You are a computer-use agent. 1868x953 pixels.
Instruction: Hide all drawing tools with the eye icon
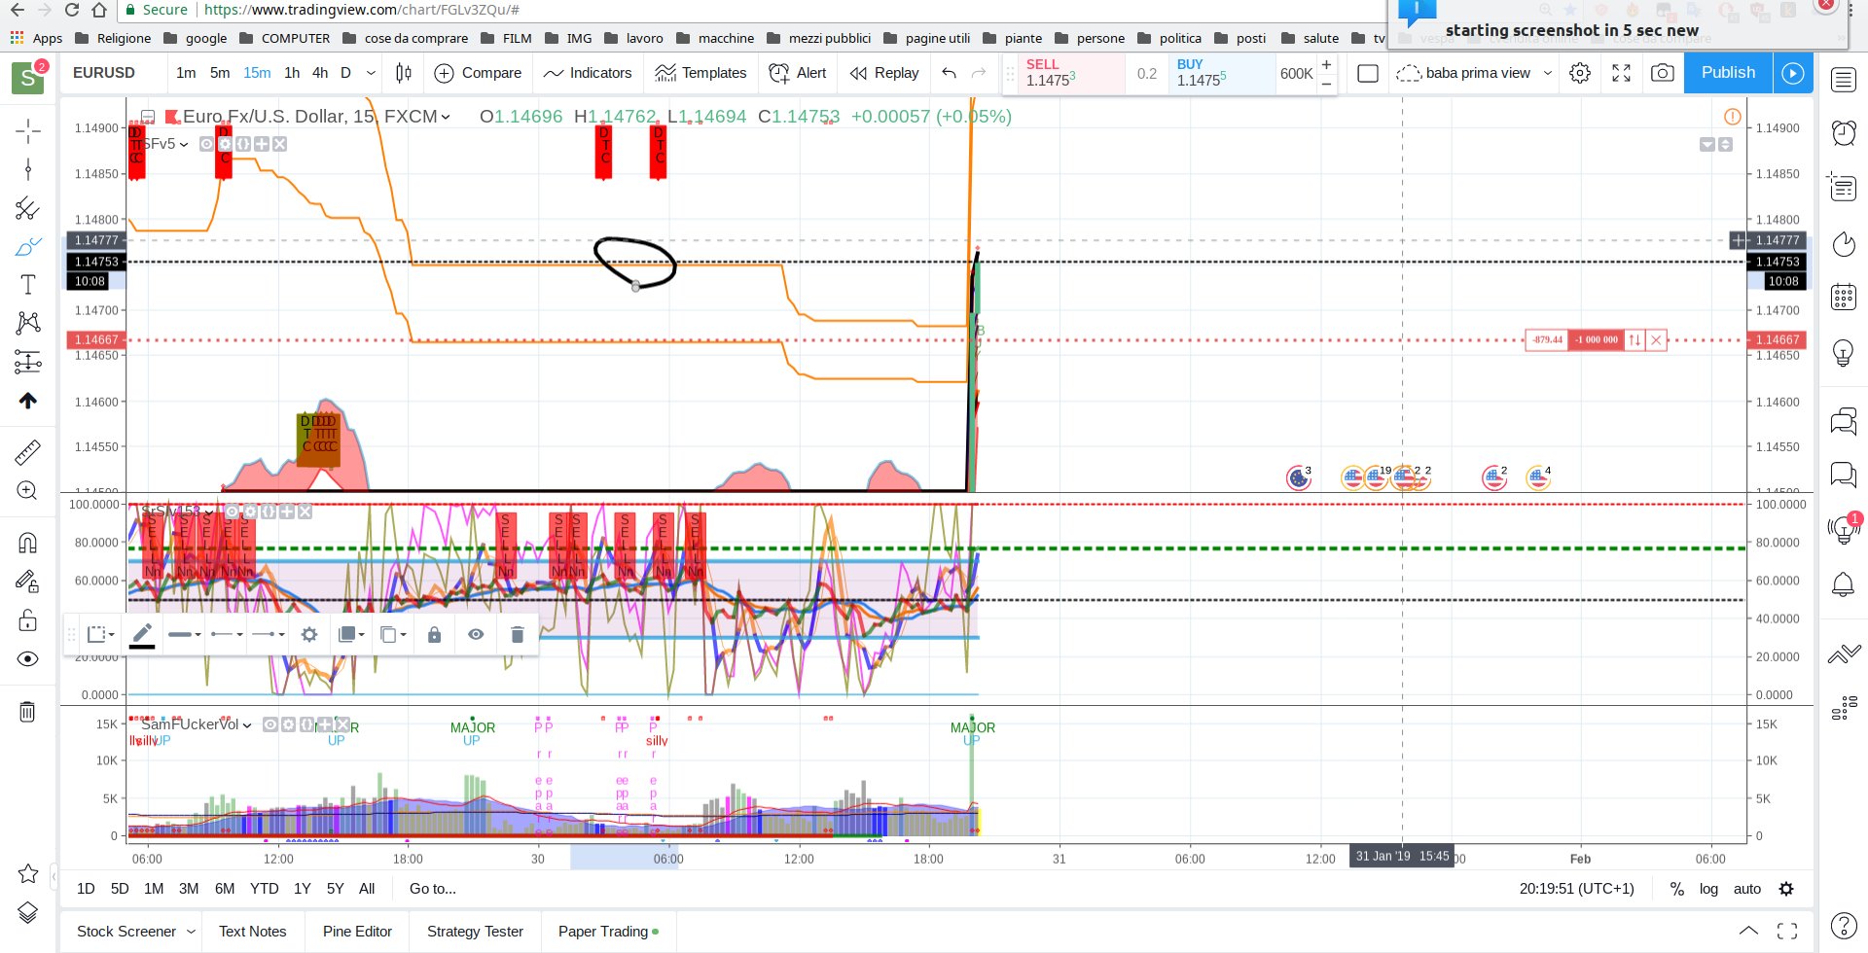27,659
